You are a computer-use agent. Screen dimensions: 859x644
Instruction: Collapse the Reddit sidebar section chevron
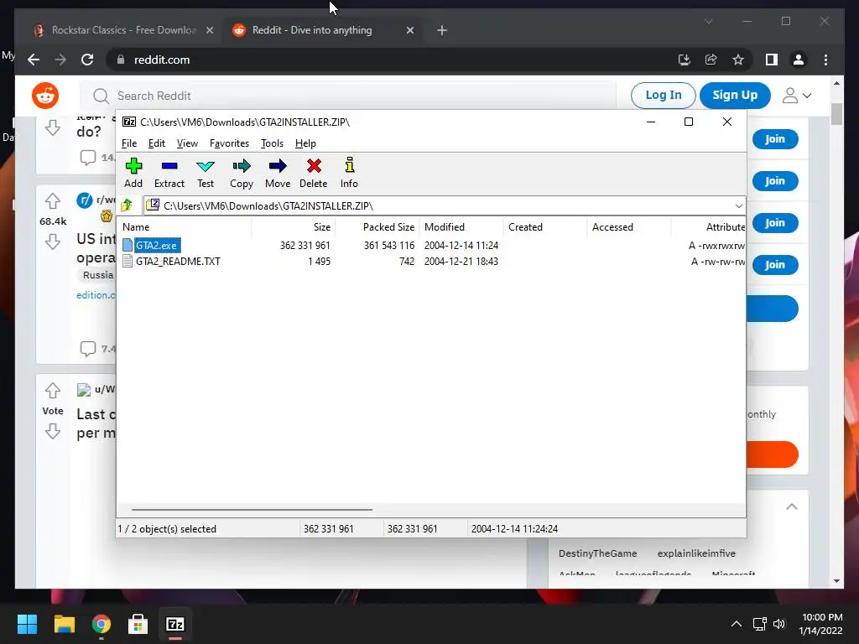pos(792,506)
